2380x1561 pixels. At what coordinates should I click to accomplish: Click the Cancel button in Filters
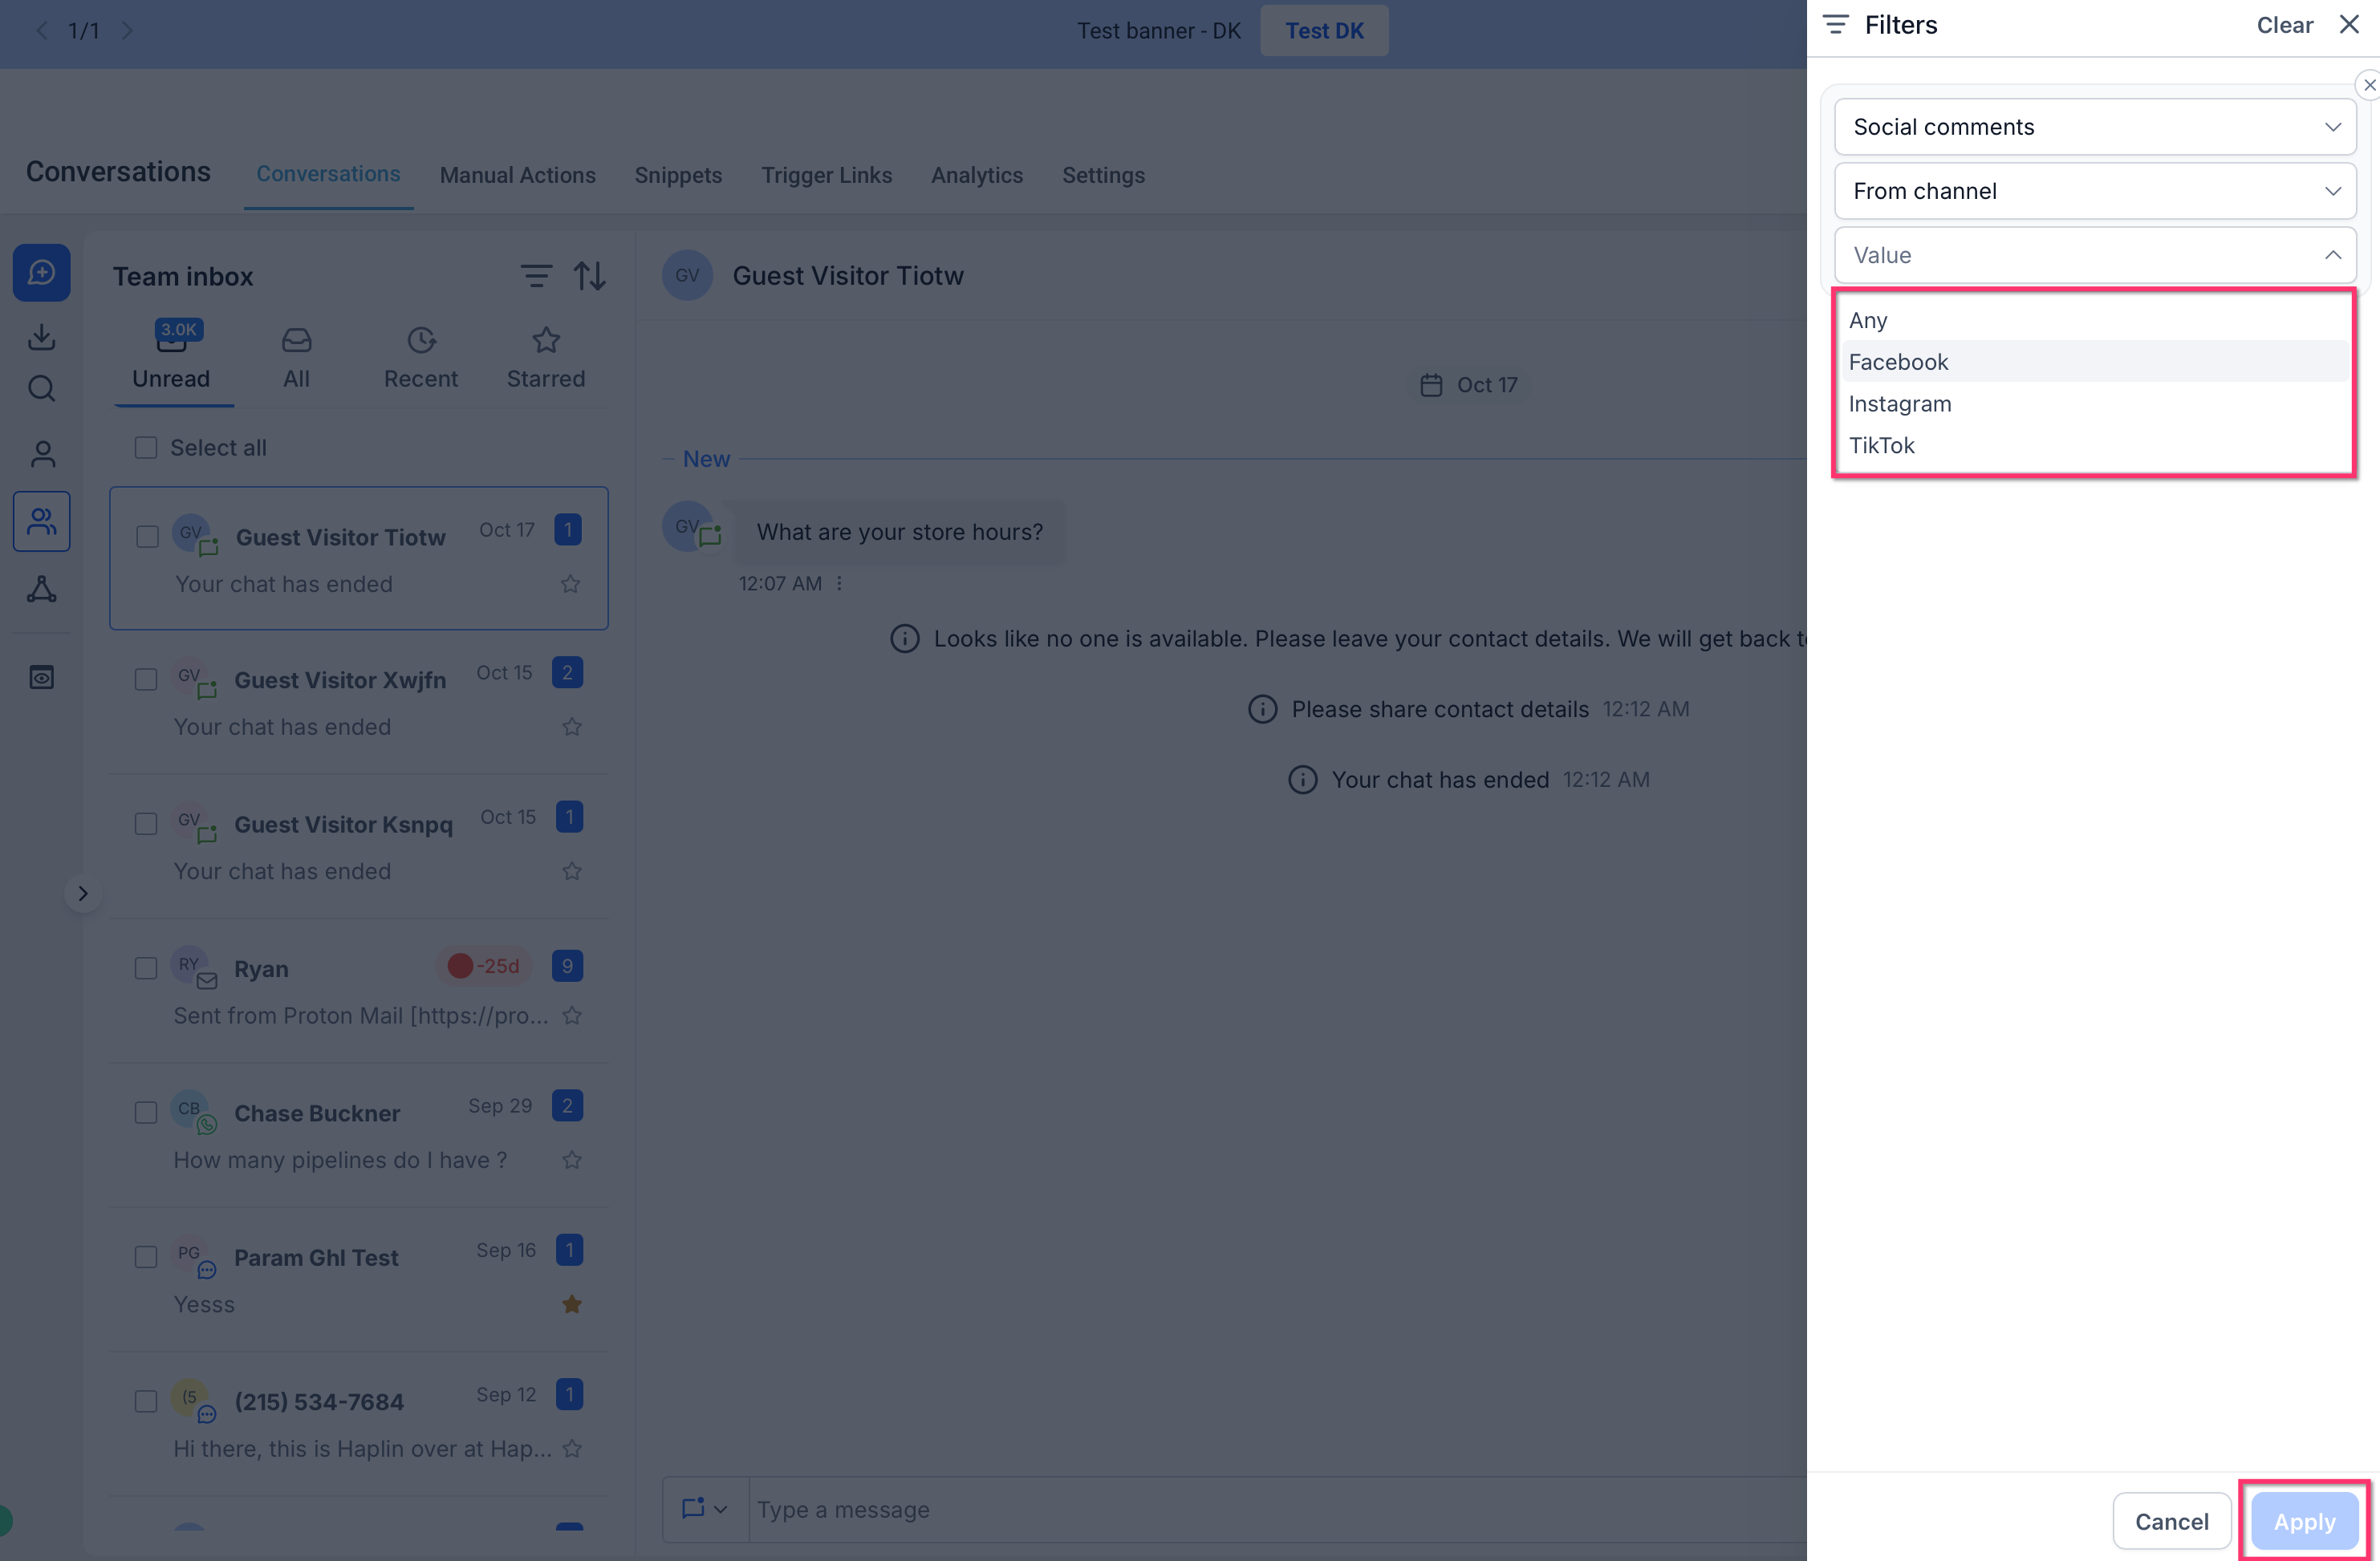[x=2172, y=1522]
